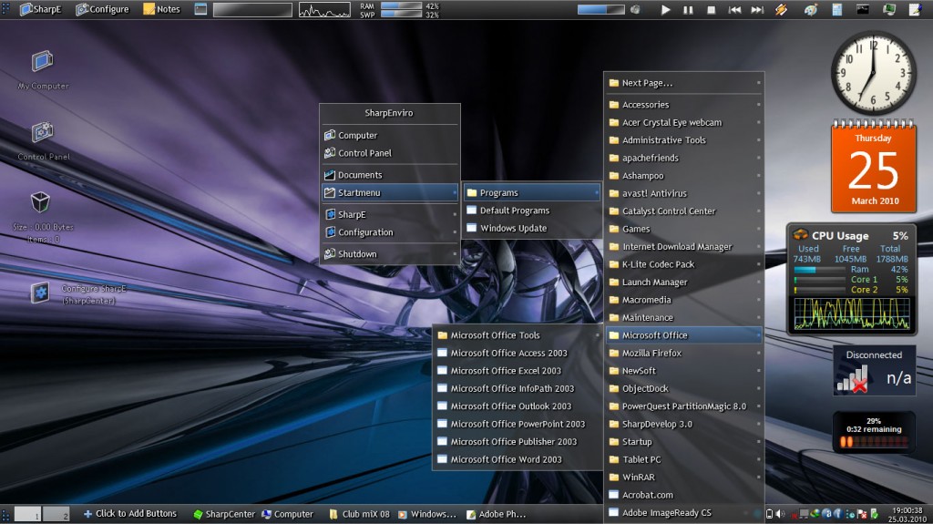Select Windows Update from Startmenu
This screenshot has width=933, height=524.
[x=513, y=228]
